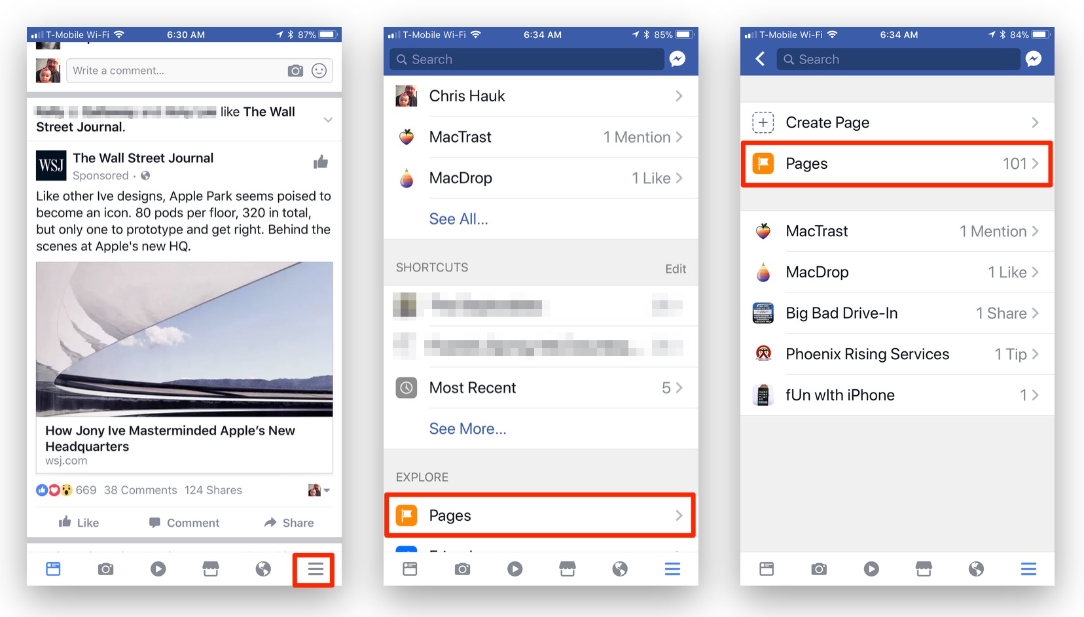The width and height of the screenshot is (1084, 617).
Task: Open Pages under the Explore section
Action: [x=540, y=516]
